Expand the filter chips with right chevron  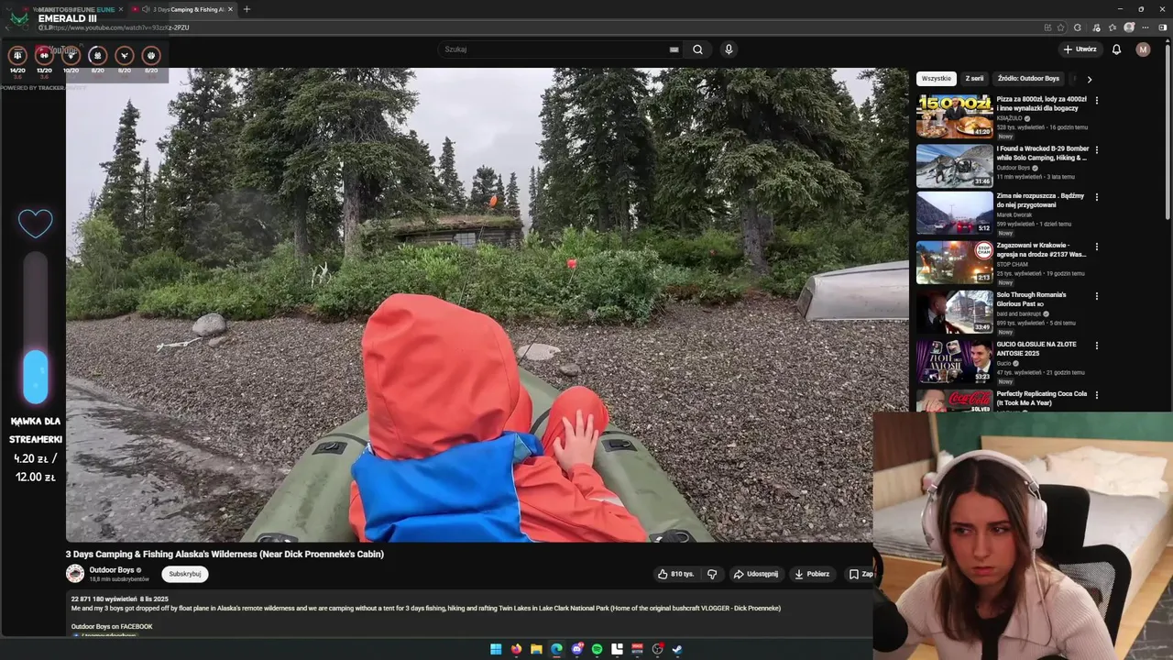[1089, 79]
